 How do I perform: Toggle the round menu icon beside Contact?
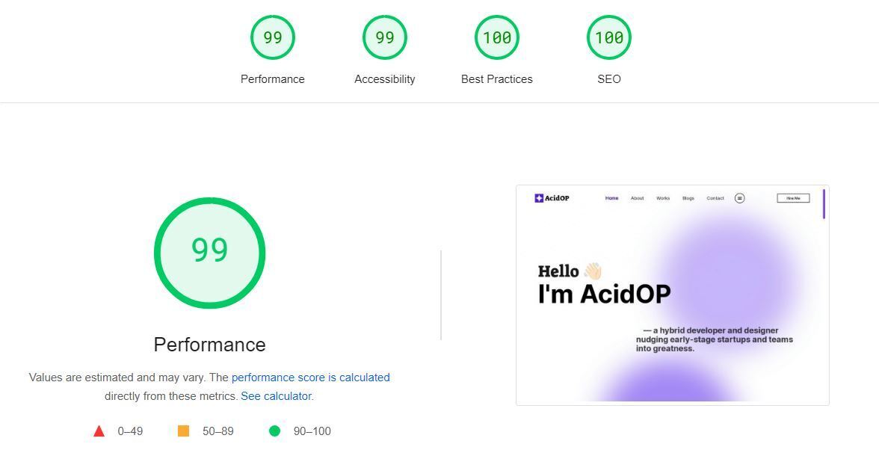[739, 198]
